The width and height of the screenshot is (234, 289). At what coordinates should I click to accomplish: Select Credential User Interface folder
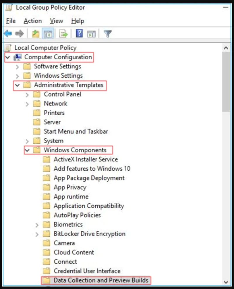[87, 271]
